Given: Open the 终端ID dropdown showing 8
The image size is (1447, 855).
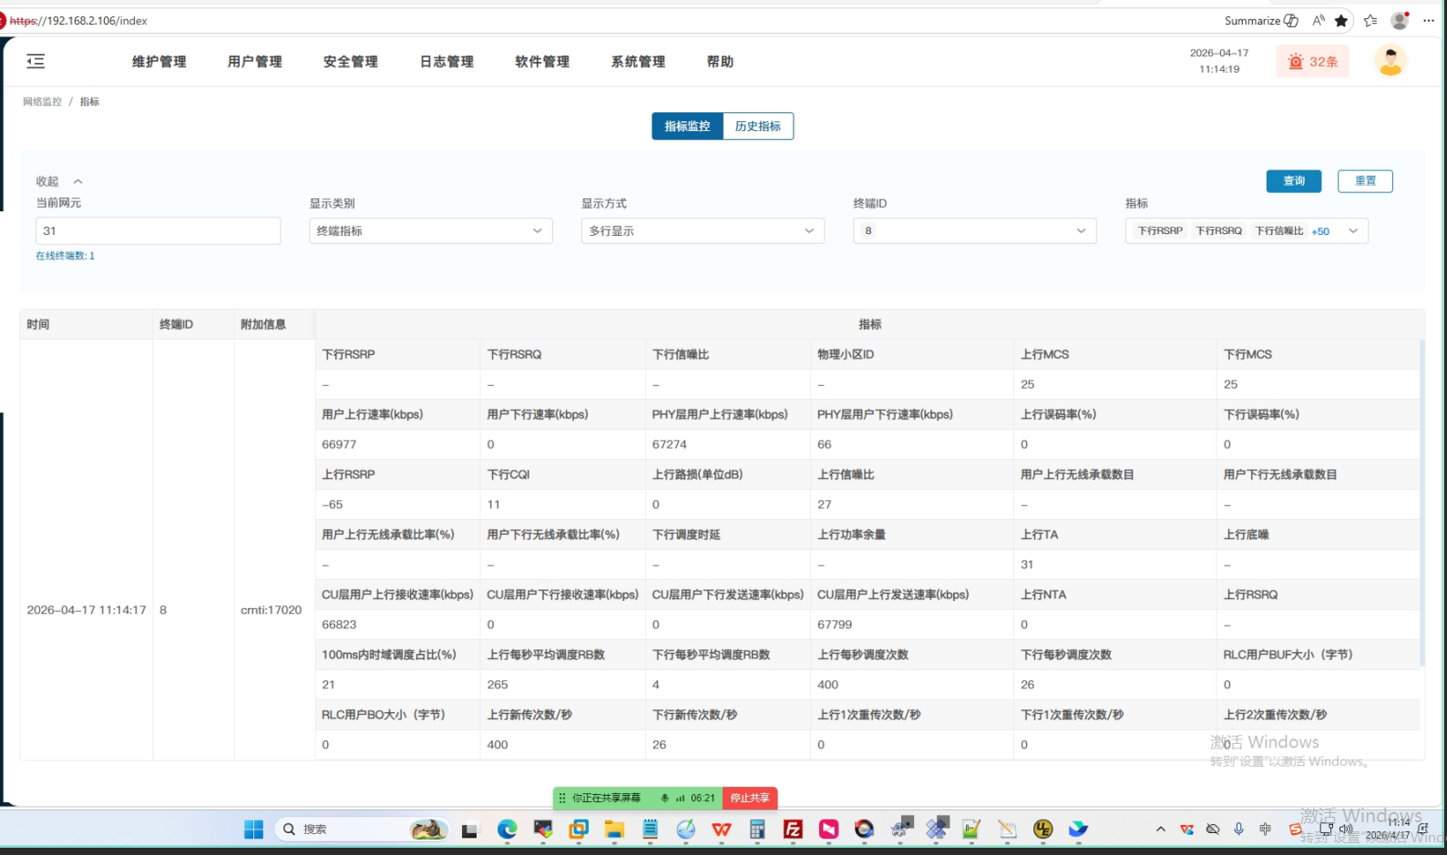Looking at the screenshot, I should coord(974,231).
